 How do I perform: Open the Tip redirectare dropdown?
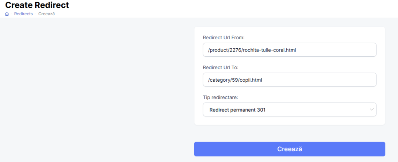point(289,110)
